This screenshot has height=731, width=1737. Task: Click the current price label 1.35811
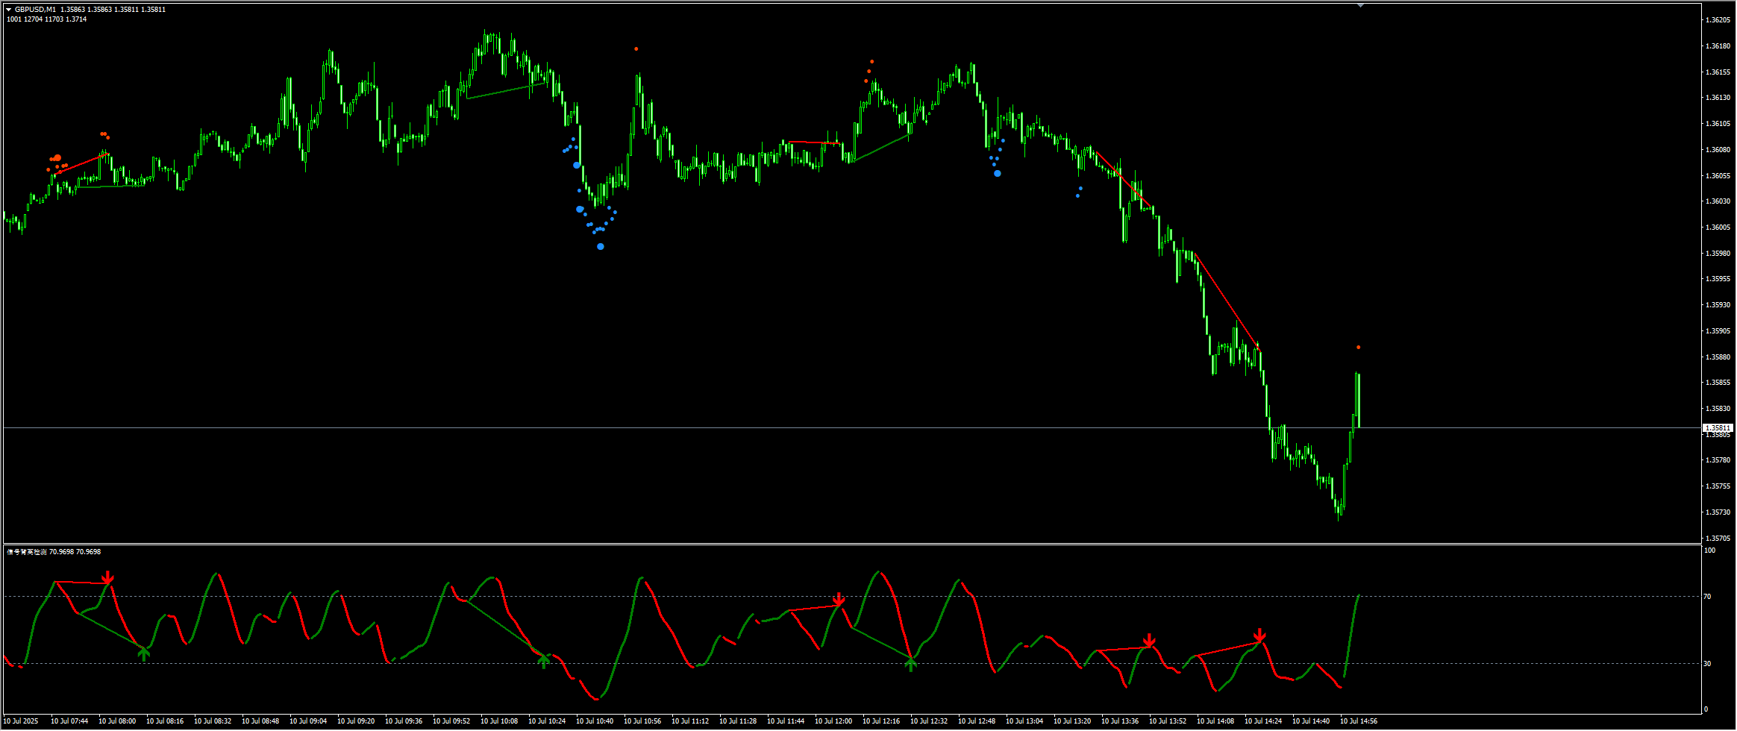click(1717, 428)
